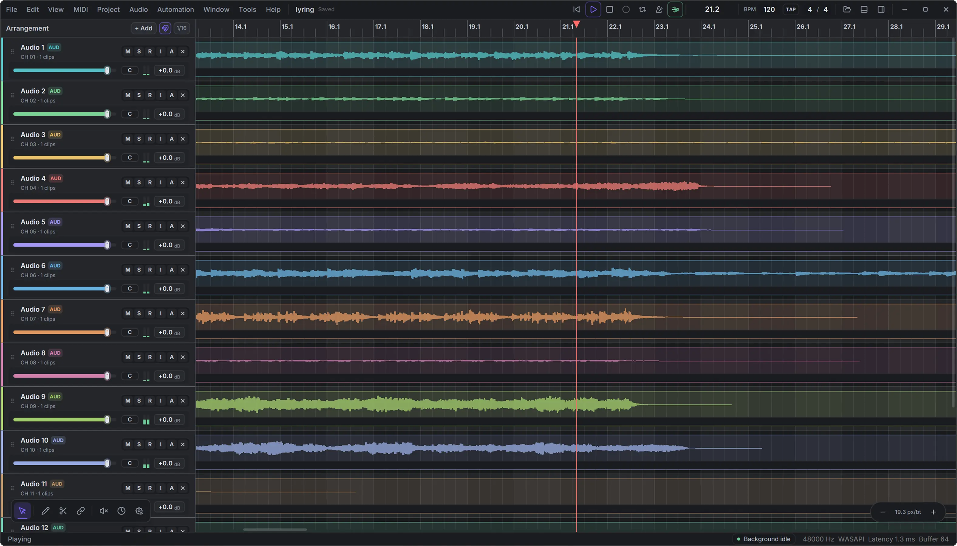Remove Audio 9 track with its X icon
This screenshot has width=957, height=546.
pos(183,400)
